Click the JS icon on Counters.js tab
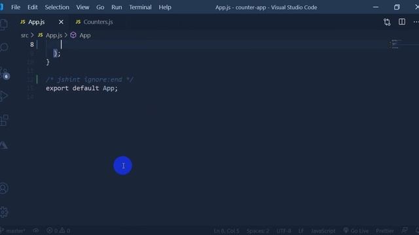Image resolution: width=419 pixels, height=235 pixels. tap(78, 22)
